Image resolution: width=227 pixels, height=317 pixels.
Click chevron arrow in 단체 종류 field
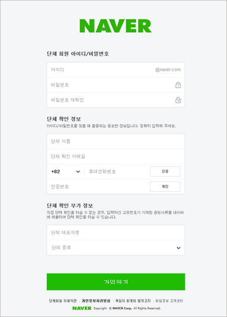pyautogui.click(x=178, y=248)
